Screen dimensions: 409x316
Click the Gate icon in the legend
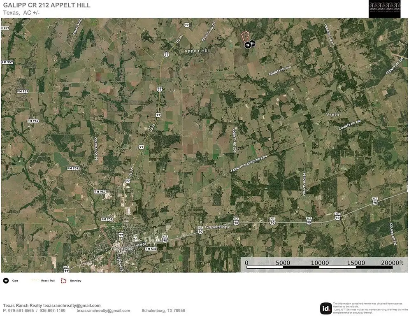pyautogui.click(x=6, y=281)
